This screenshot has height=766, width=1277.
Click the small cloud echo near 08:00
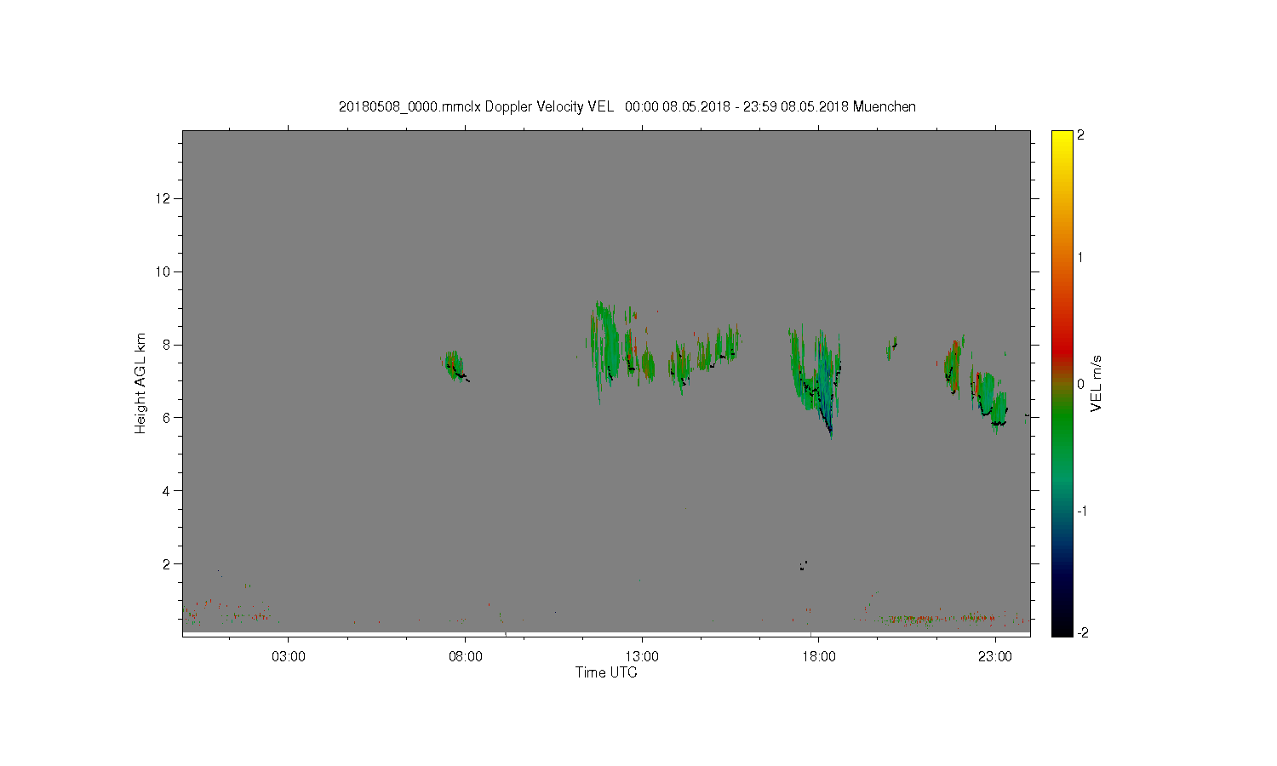[x=455, y=367]
